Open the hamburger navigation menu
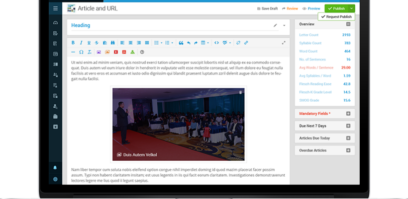408x199 pixels. [55, 8]
